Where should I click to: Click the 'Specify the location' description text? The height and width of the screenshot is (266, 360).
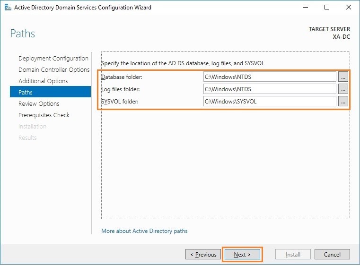pos(183,63)
